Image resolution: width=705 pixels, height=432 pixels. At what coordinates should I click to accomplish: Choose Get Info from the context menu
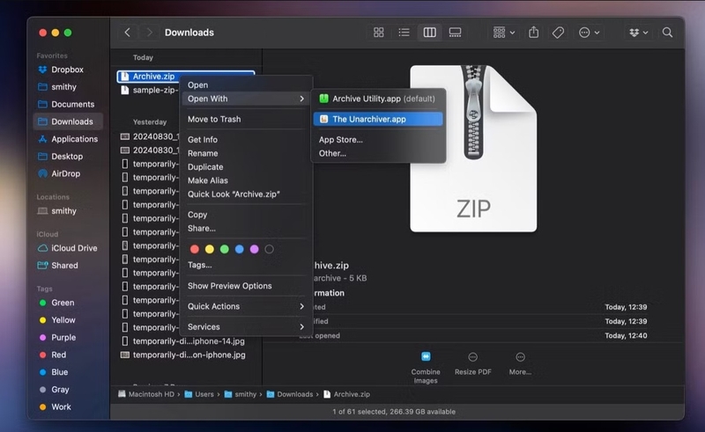pyautogui.click(x=203, y=140)
